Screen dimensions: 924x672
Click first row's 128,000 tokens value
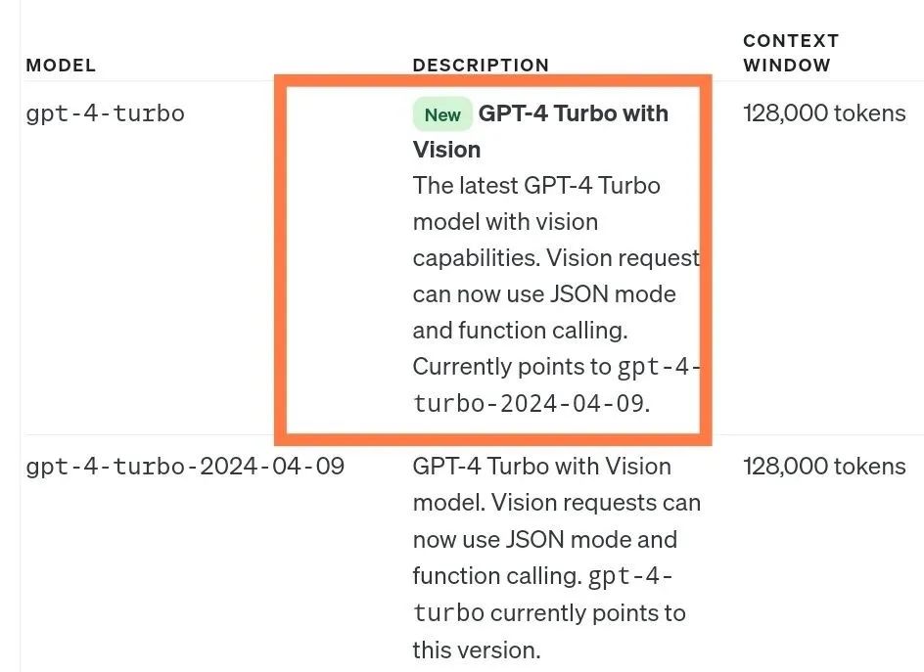pos(824,113)
